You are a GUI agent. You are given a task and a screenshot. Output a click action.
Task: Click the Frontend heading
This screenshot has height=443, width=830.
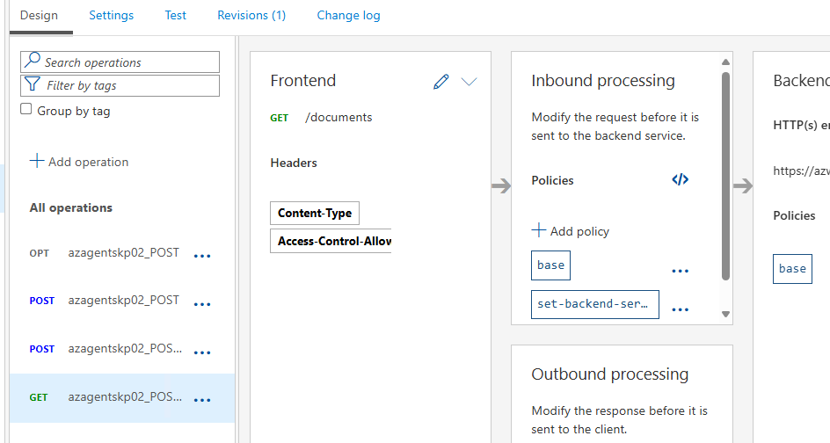[x=302, y=81]
